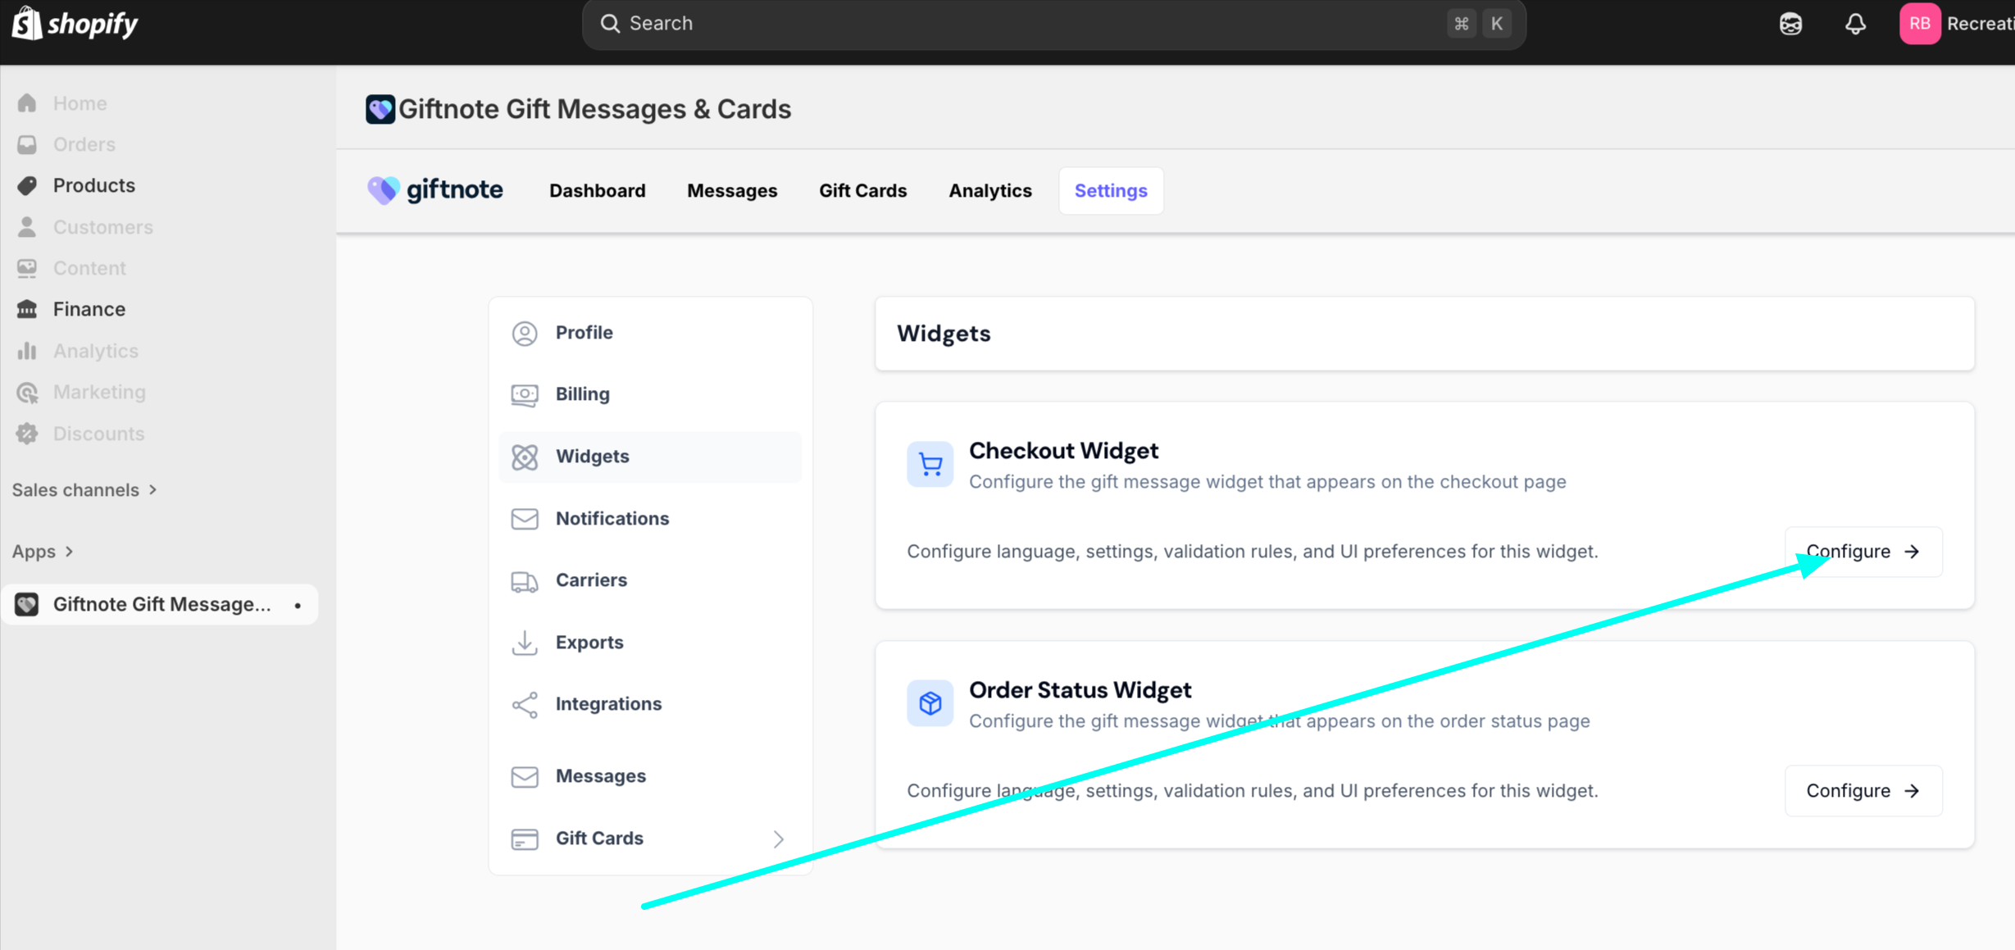Open Exports settings with download icon
The width and height of the screenshot is (2015, 950).
point(589,643)
